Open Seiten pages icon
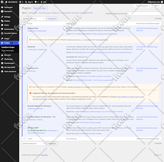The height and width of the screenshot is (162, 164). point(2,25)
